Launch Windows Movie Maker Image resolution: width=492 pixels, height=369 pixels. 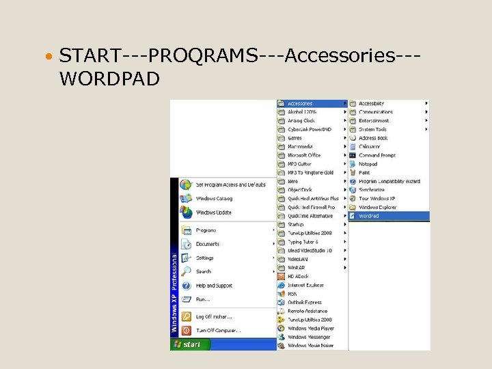[x=312, y=346]
